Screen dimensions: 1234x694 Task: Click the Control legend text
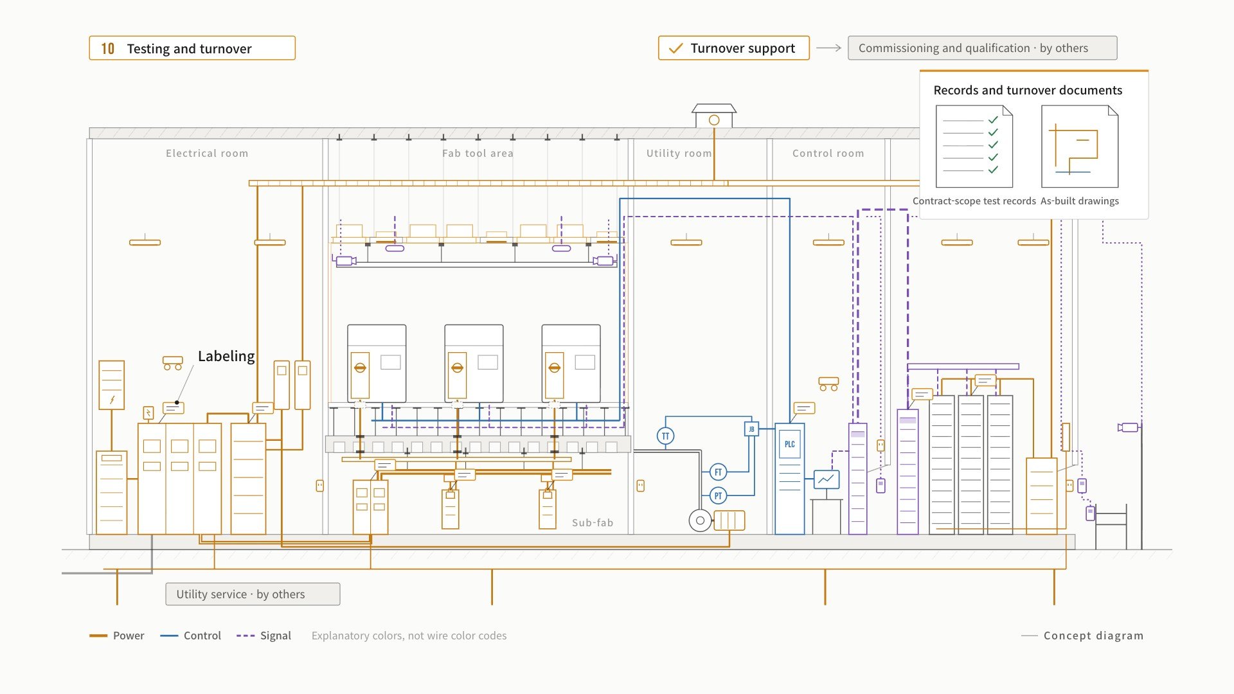click(x=202, y=636)
